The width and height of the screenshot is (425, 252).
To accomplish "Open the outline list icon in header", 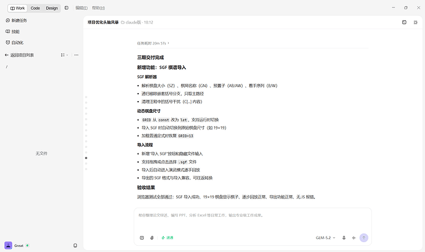I will coord(416,22).
